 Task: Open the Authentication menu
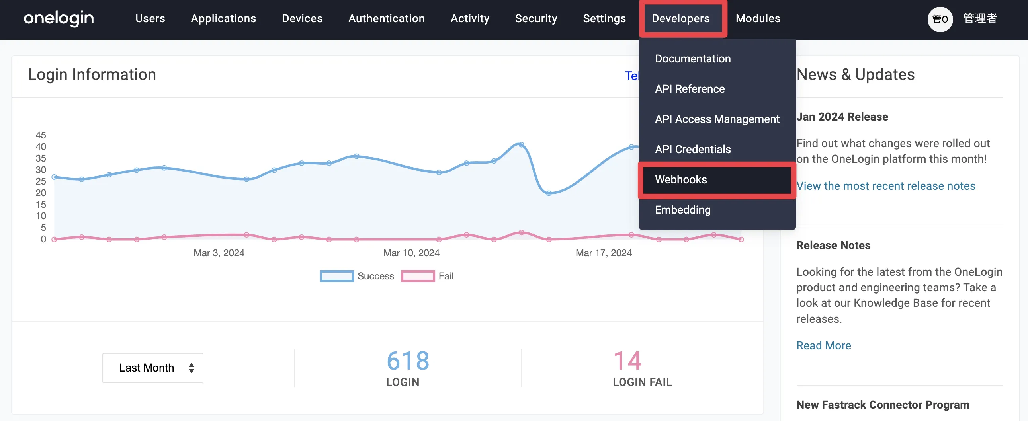386,18
